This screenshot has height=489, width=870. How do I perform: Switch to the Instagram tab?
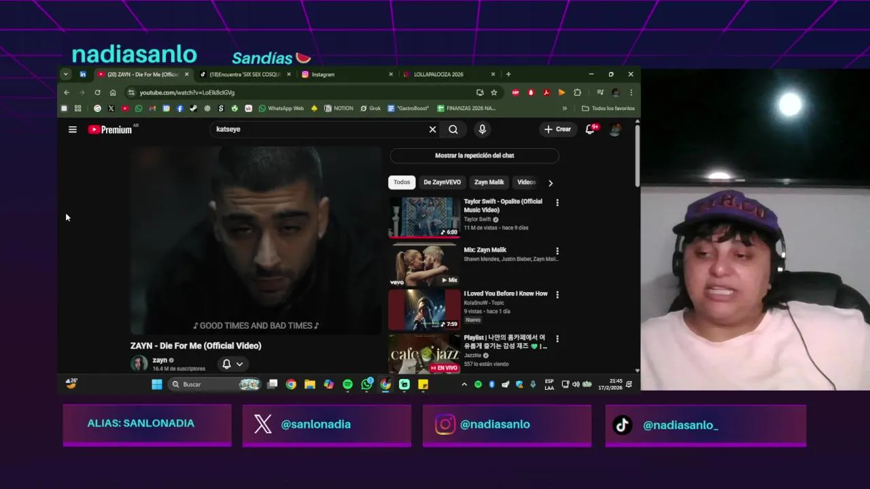click(x=347, y=74)
